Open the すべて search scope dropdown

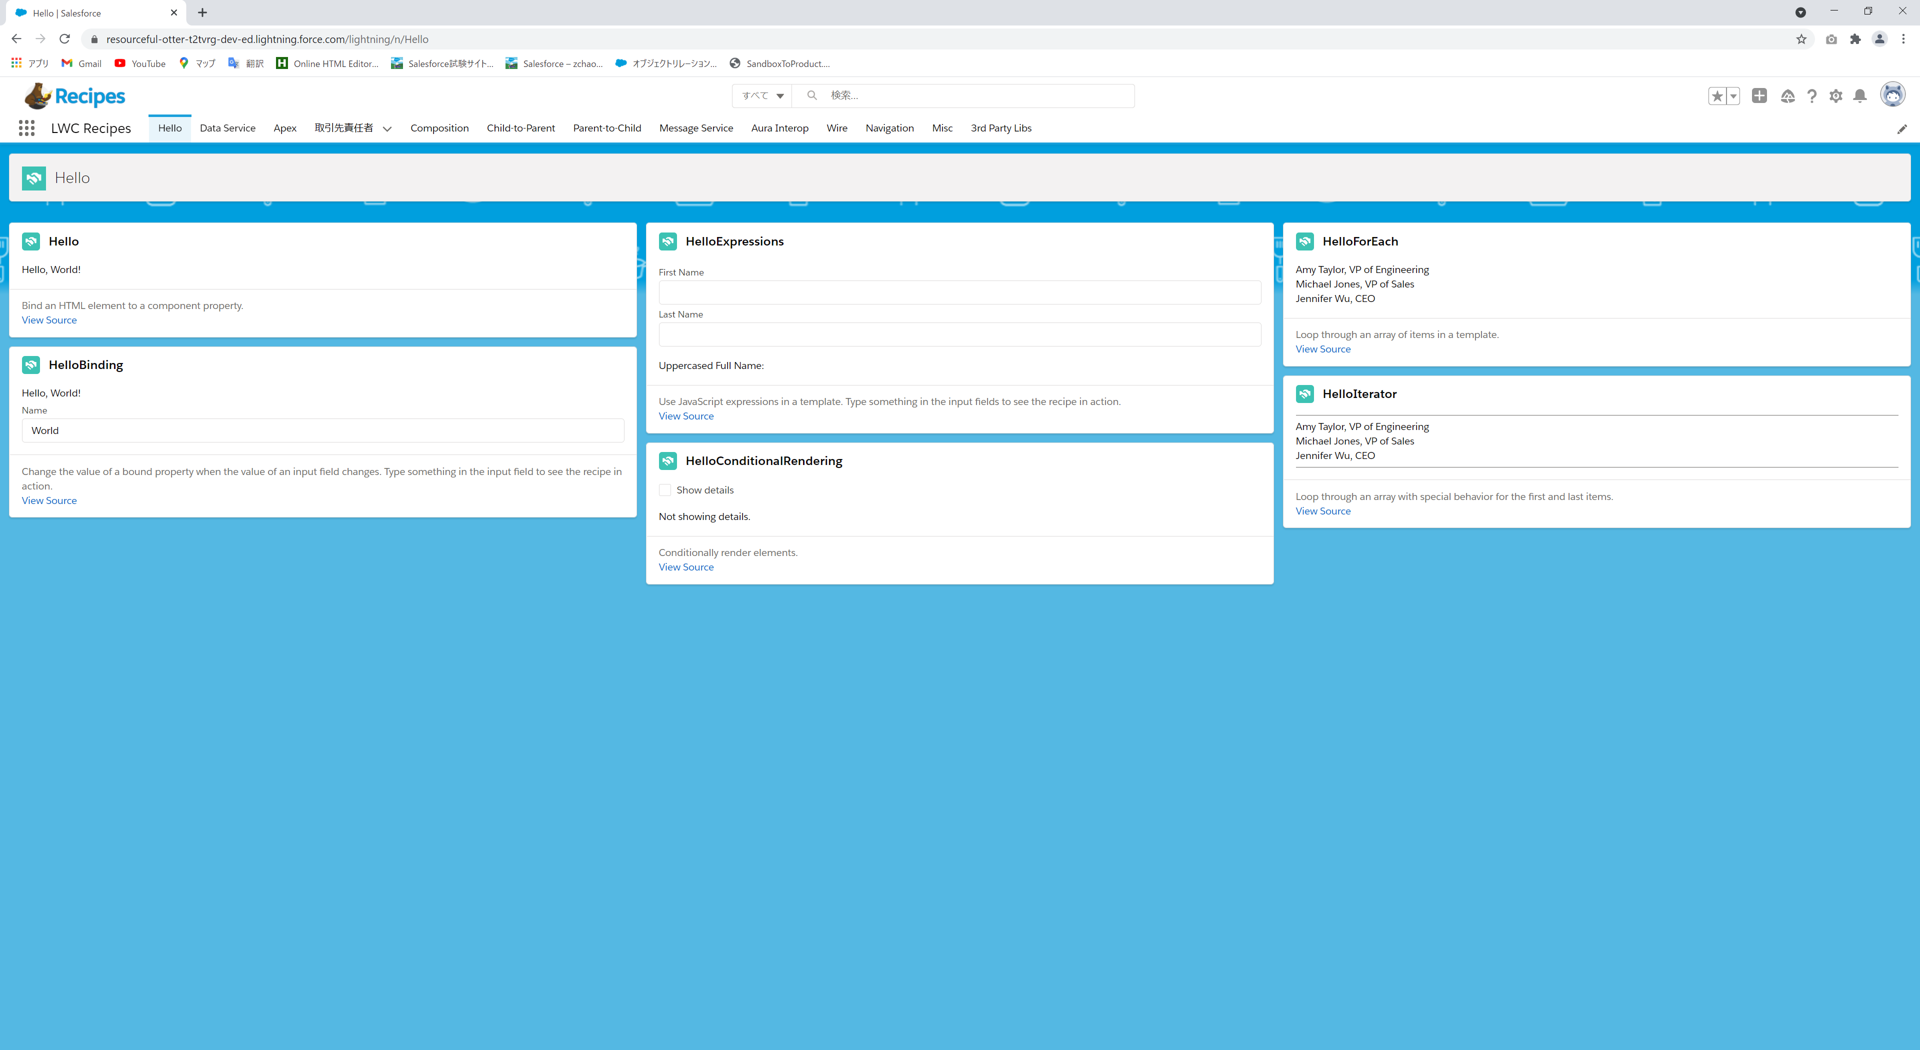pos(762,95)
